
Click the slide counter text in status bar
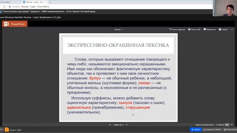click(118, 125)
